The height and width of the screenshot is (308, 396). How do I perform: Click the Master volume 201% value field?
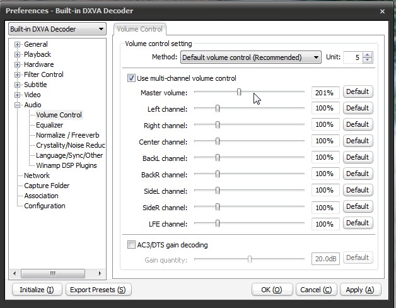pyautogui.click(x=325, y=93)
